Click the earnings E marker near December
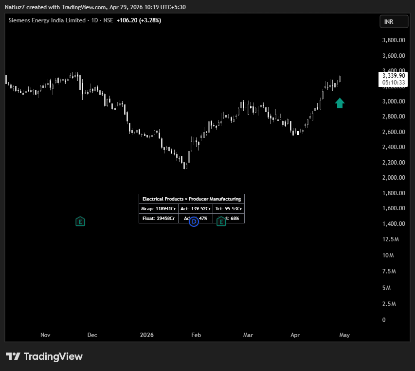Viewport: 415px width, 371px height. (x=80, y=221)
